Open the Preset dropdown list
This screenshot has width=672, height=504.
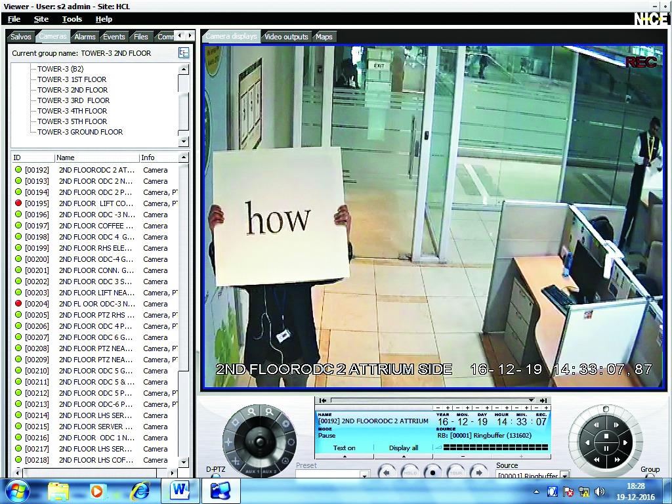(x=364, y=474)
